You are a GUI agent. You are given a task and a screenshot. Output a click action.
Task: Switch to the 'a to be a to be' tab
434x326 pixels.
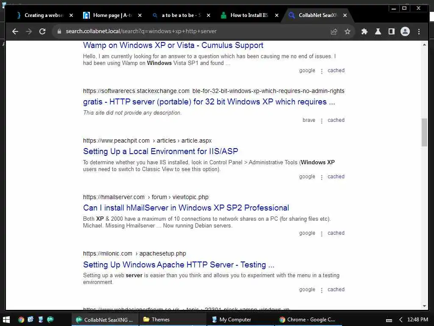(x=179, y=15)
